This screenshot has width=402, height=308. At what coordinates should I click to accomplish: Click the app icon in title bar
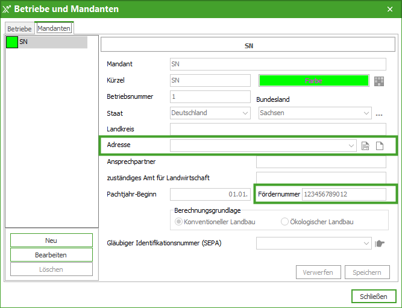(7, 9)
